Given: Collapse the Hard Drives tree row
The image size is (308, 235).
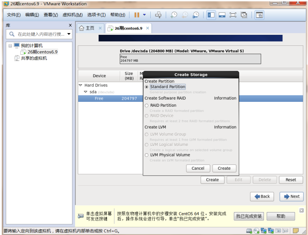Looking at the screenshot, I should click(80, 85).
